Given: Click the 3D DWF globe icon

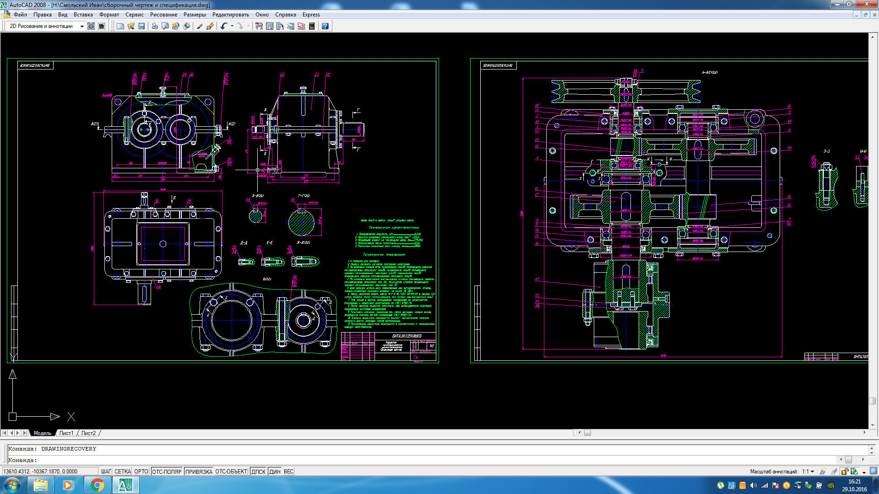Looking at the screenshot, I should [186, 26].
